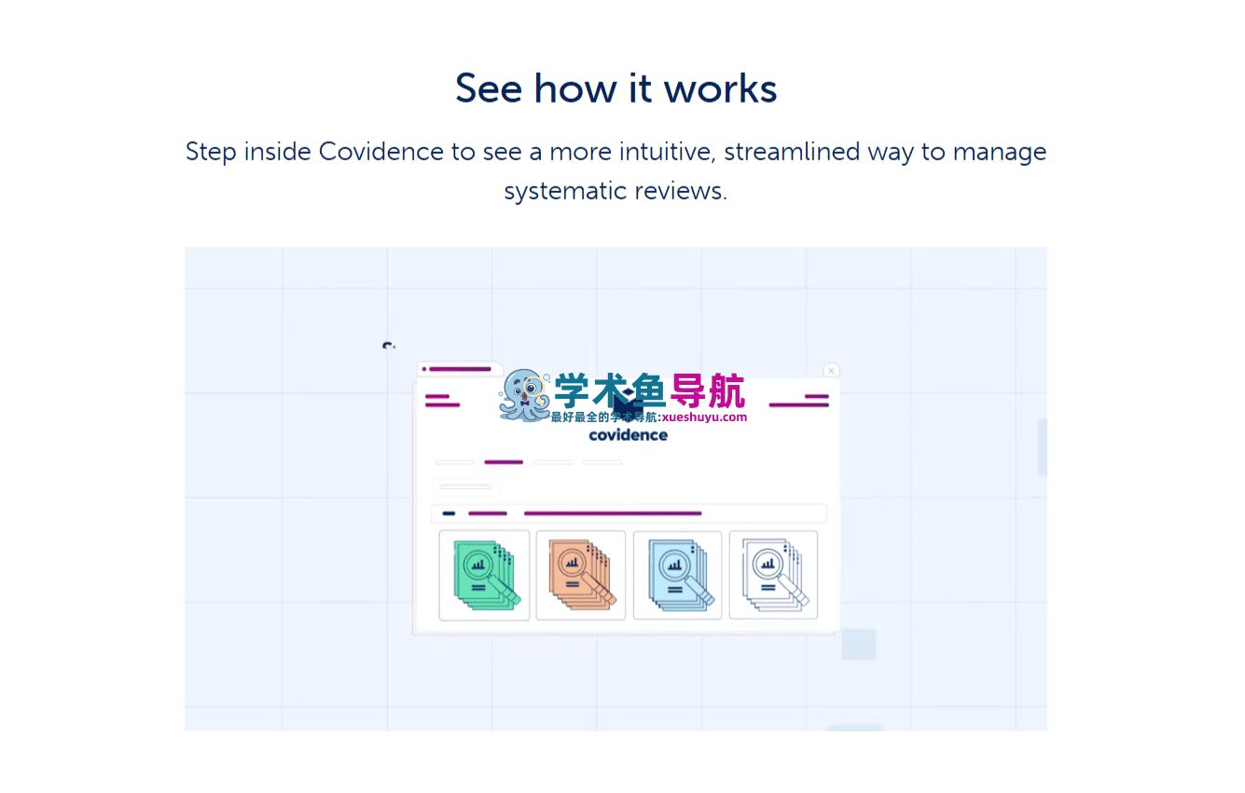Click the orange stacked documents icon

[x=580, y=575]
